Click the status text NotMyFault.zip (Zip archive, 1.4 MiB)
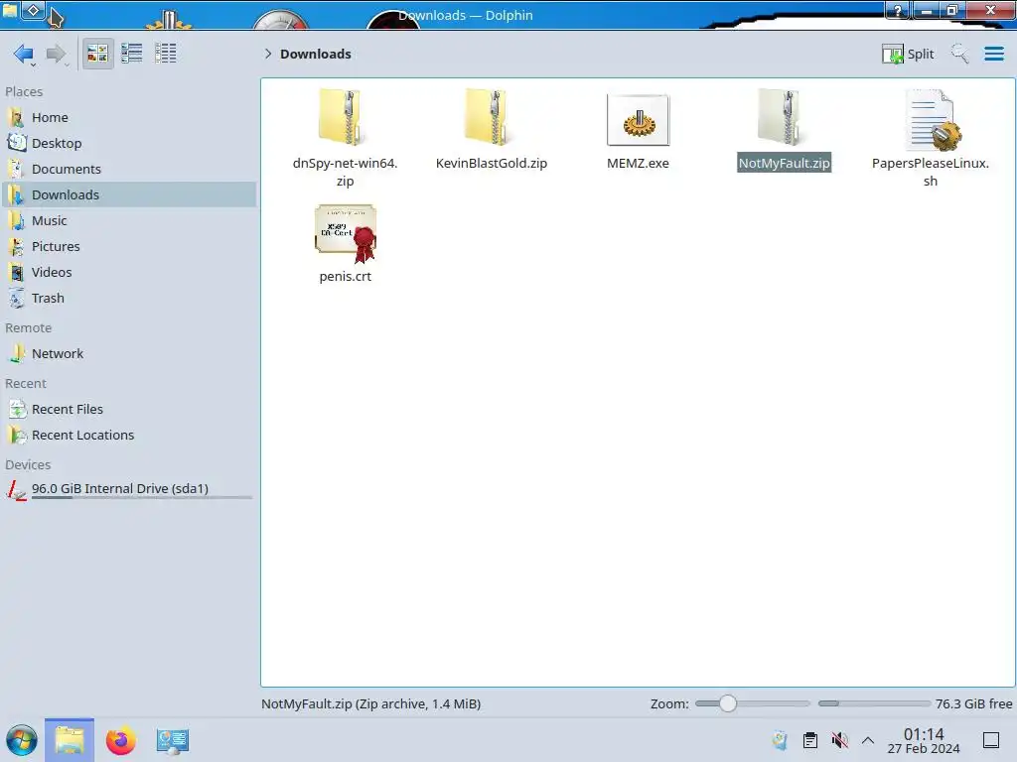The height and width of the screenshot is (762, 1017). point(371,703)
